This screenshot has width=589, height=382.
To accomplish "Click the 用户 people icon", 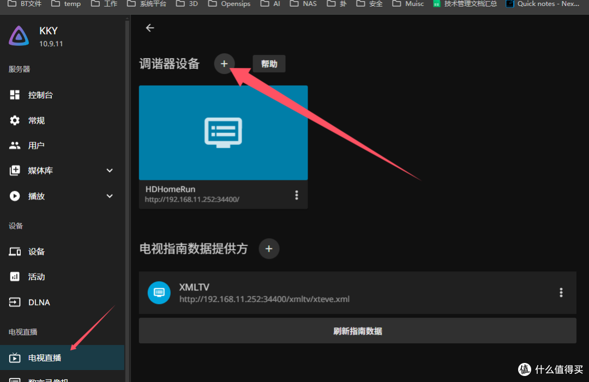I will pos(15,145).
